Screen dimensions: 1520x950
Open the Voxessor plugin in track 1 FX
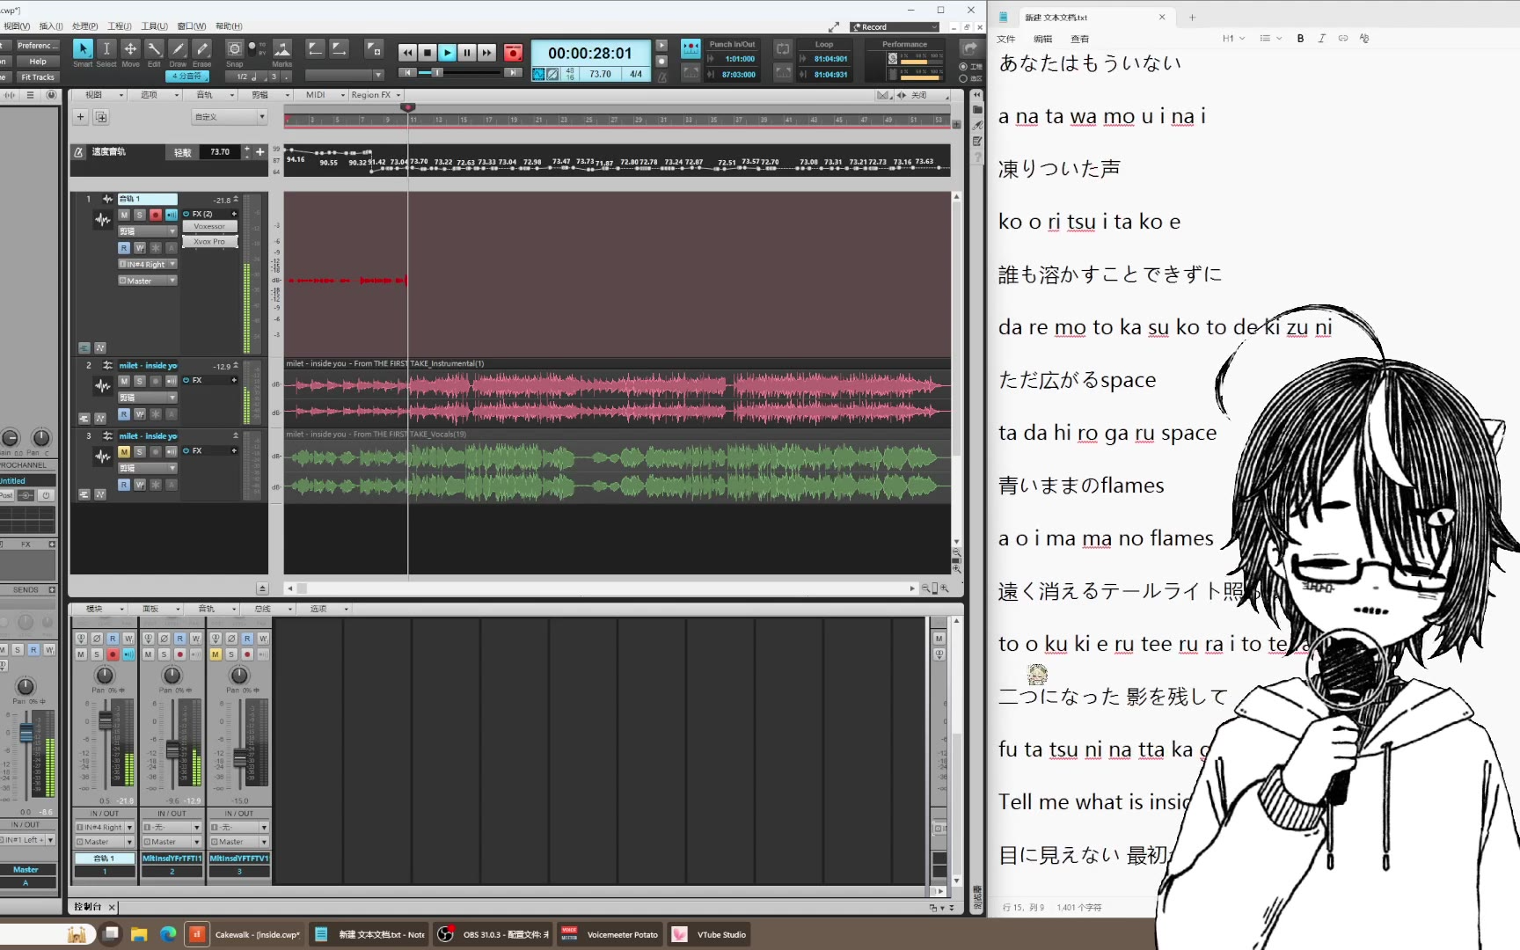(x=209, y=226)
